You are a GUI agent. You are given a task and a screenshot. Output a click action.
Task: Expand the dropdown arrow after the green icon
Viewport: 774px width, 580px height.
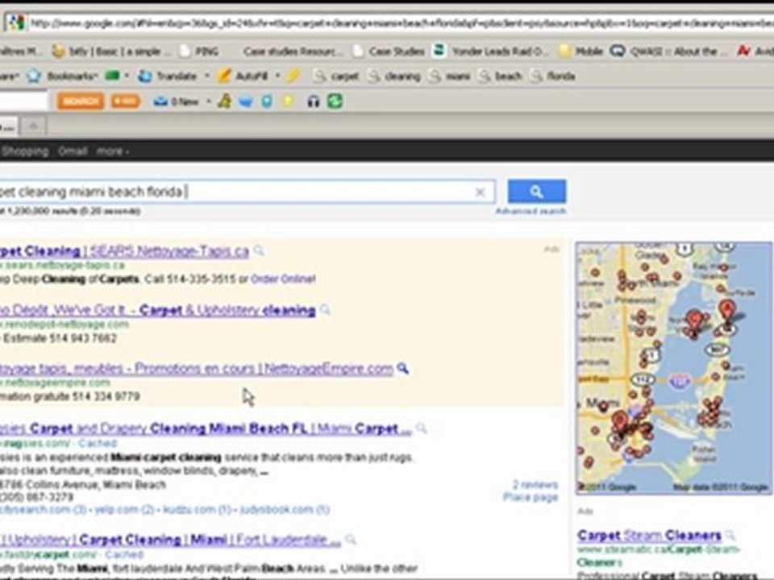pyautogui.click(x=127, y=76)
